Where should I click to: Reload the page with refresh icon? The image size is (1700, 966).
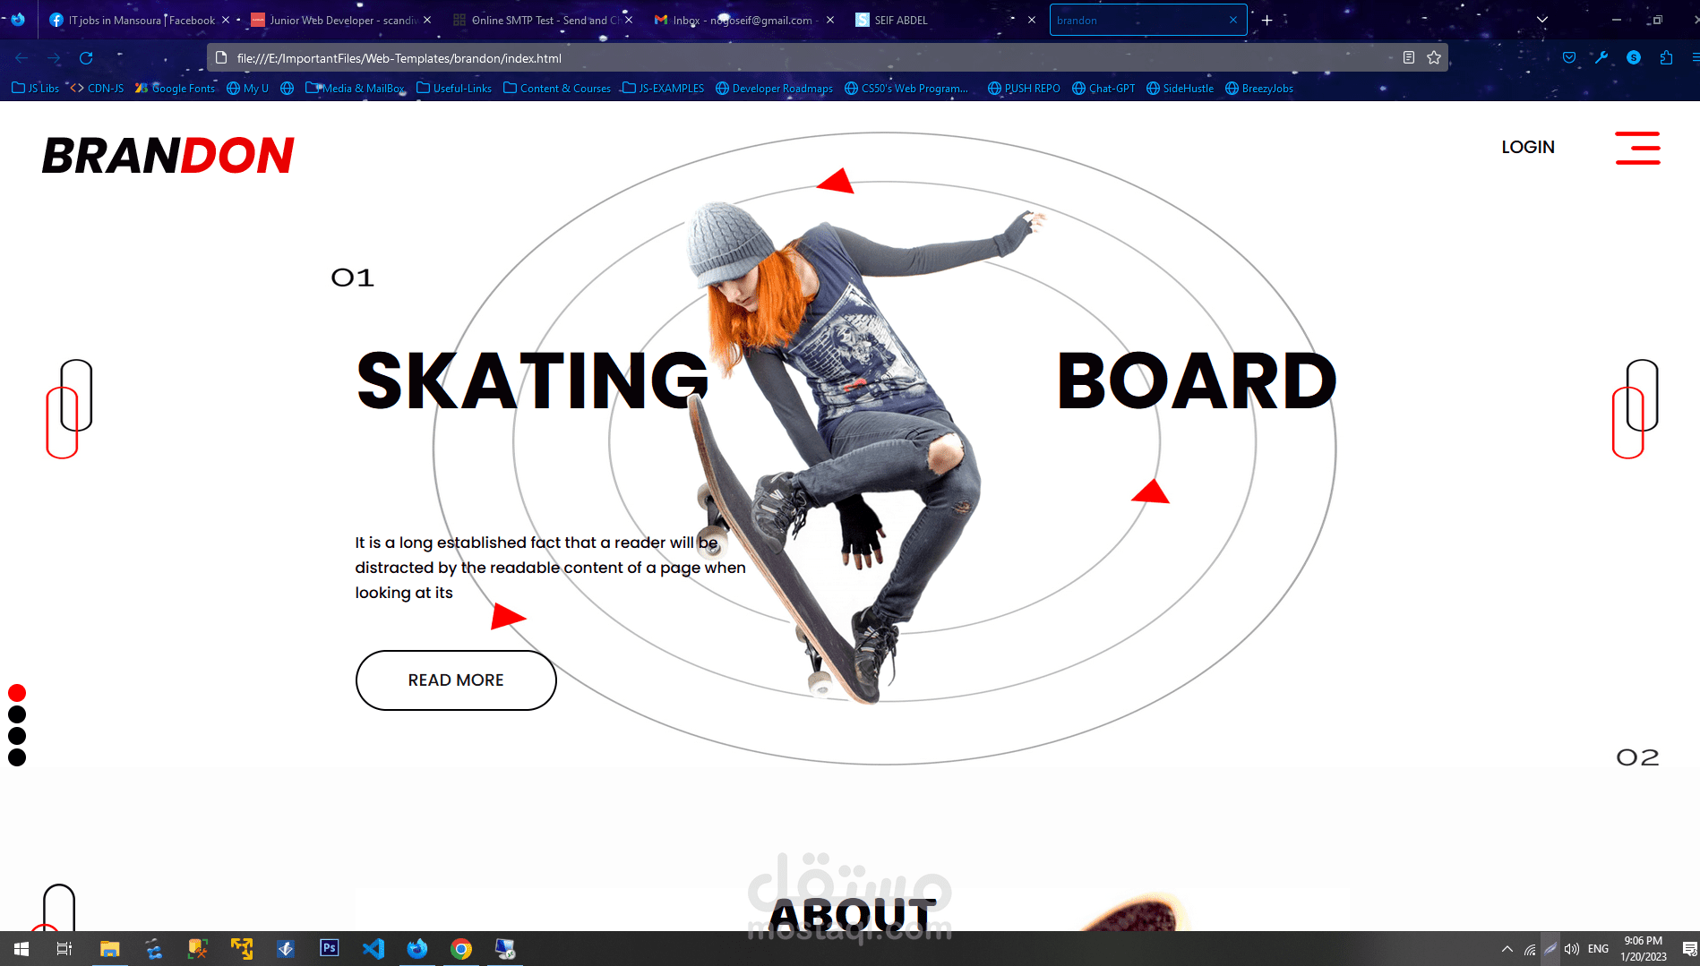tap(86, 58)
